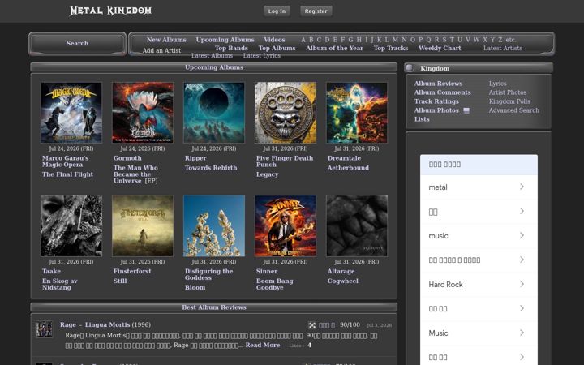Expand the capitalized Music suggestion chevron
The image size is (584, 365).
(522, 333)
